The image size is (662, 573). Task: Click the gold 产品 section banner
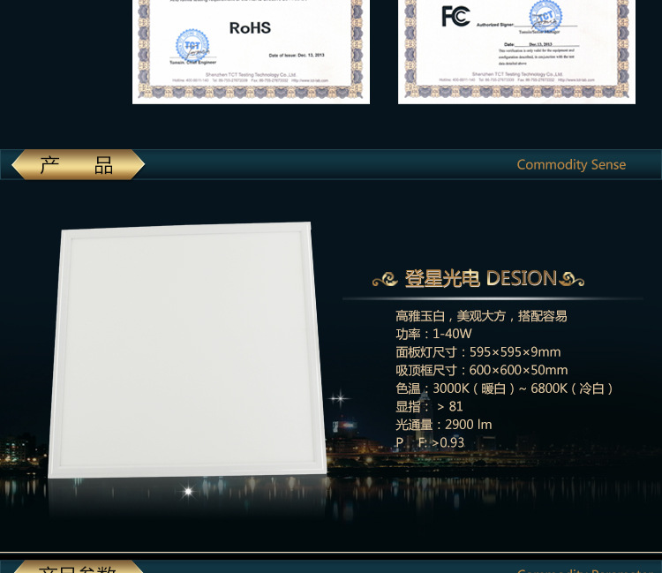(x=78, y=164)
